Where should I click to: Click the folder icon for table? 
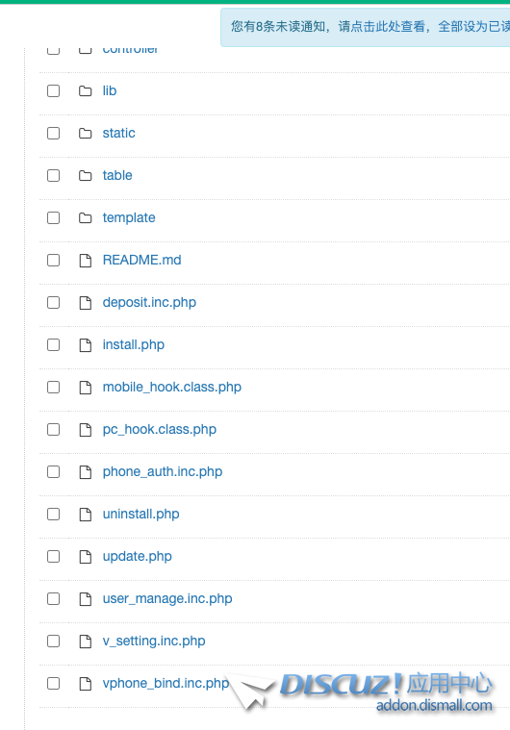click(86, 175)
